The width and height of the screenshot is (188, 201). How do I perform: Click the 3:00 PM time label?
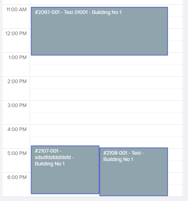point(17,105)
